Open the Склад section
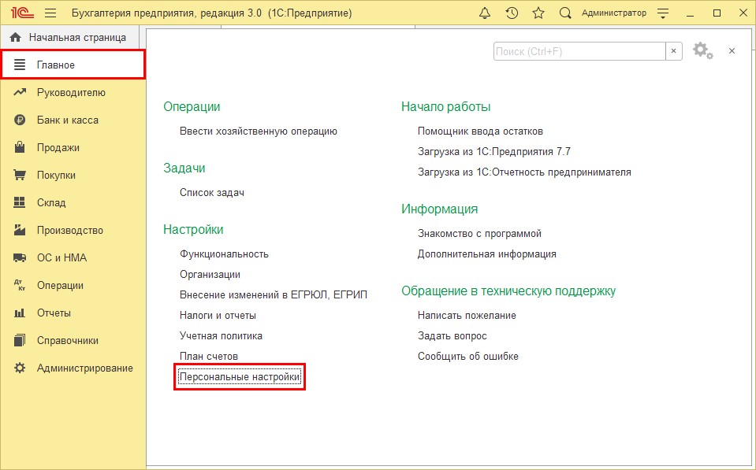The image size is (756, 470). coord(52,203)
